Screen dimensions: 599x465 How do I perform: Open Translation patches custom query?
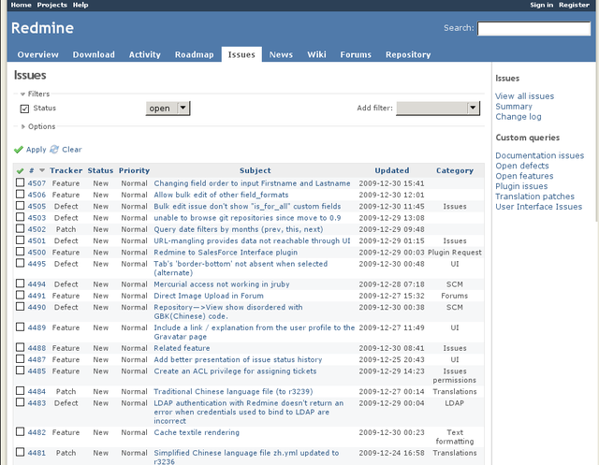(x=534, y=196)
